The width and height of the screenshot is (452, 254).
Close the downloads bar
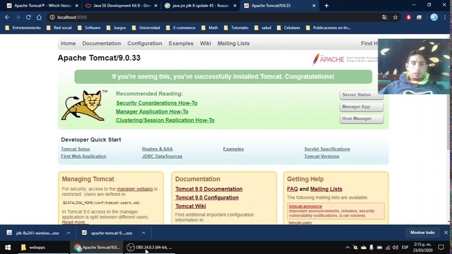(x=446, y=232)
